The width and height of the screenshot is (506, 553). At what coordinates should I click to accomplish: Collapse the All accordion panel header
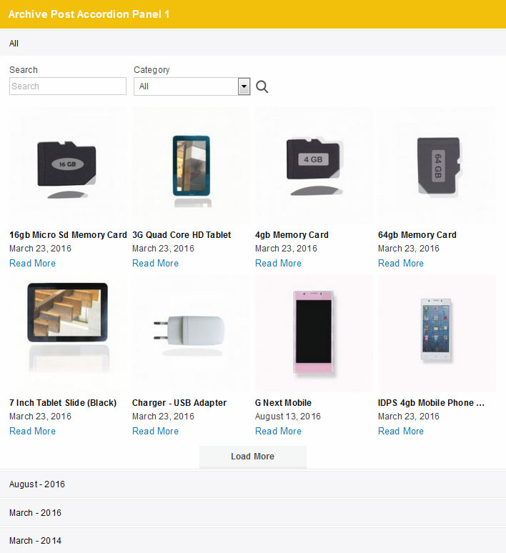tap(253, 44)
